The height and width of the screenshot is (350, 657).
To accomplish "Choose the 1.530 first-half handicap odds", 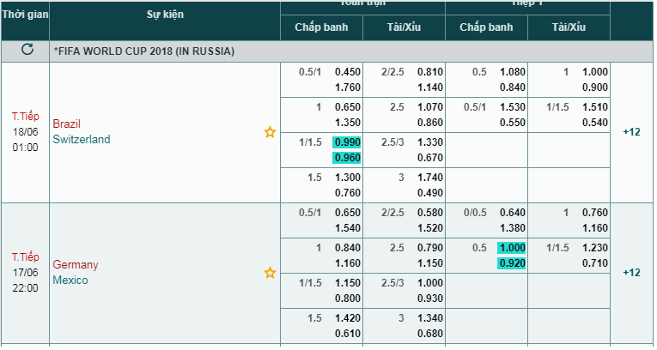I will [x=512, y=107].
